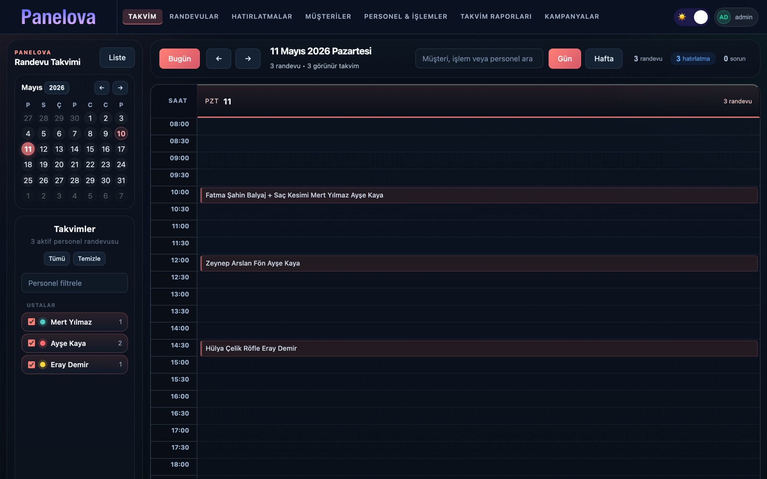767x479 pixels.
Task: Select day 24 in mini calendar
Action: click(121, 164)
